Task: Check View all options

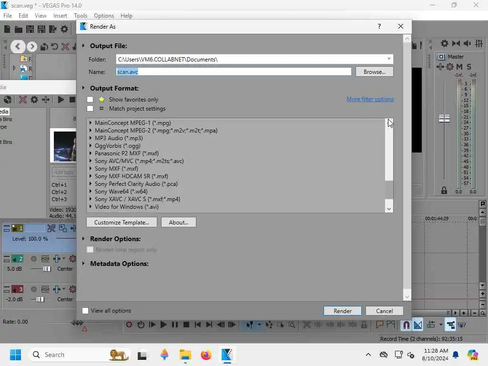Action: (x=85, y=311)
